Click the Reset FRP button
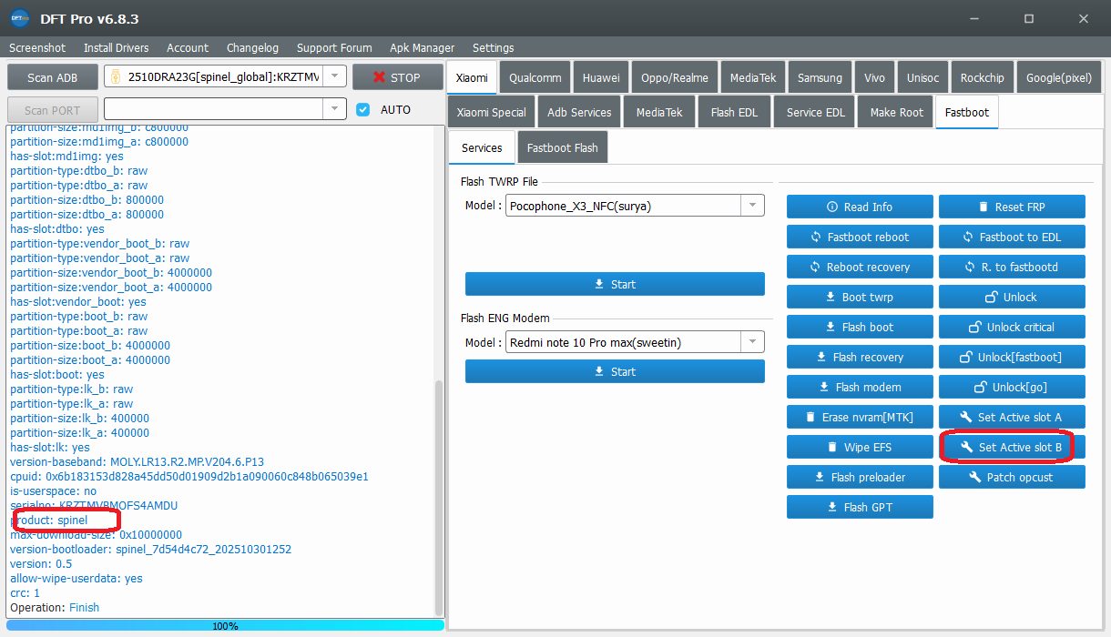This screenshot has width=1111, height=637. [x=1012, y=207]
